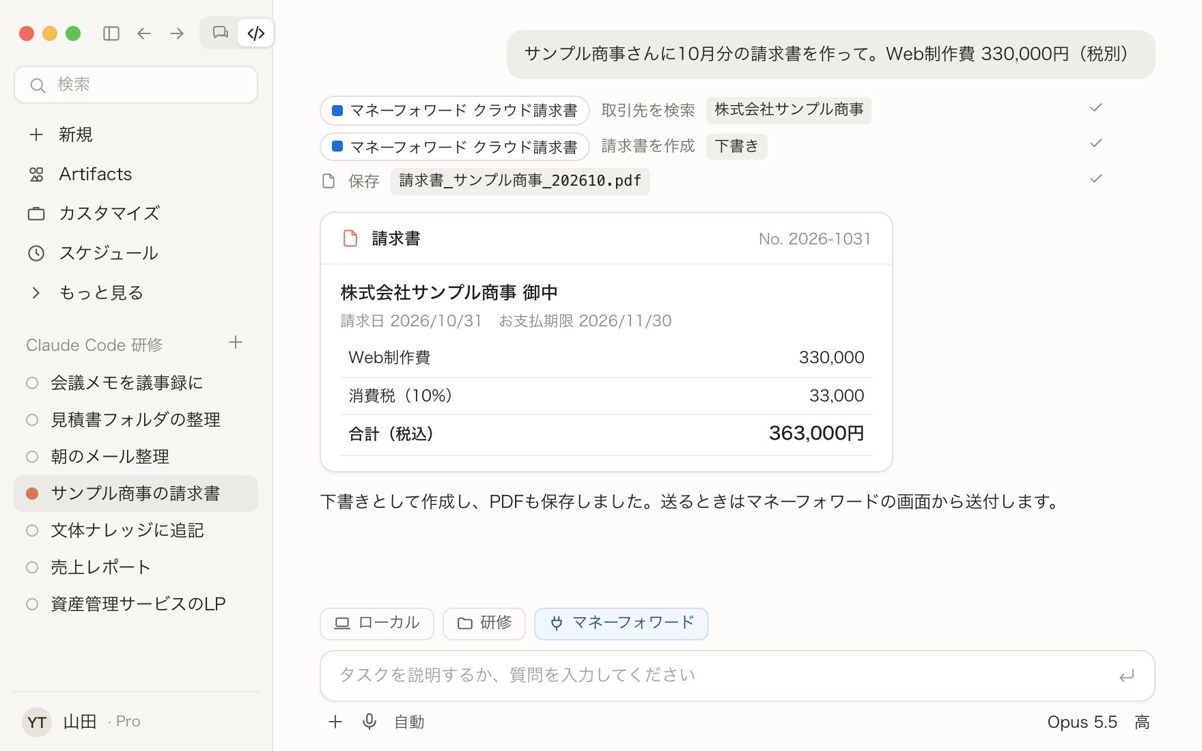
Task: Add an attachment with the plus icon
Action: [335, 722]
